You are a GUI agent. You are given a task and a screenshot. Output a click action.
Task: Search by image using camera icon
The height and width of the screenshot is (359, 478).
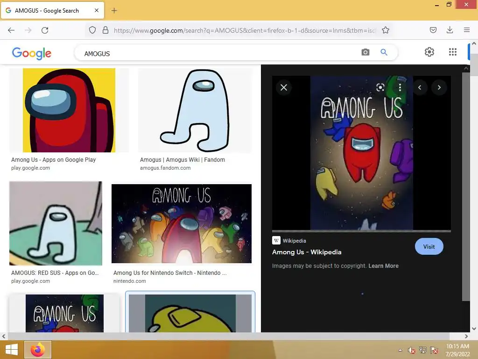365,52
